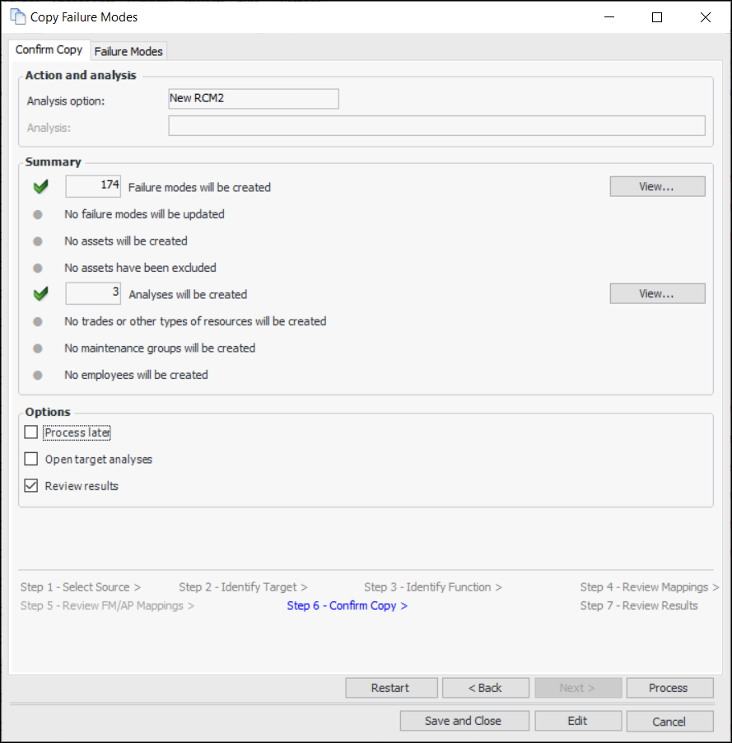Click Save and Close
The image size is (732, 743).
pyautogui.click(x=463, y=721)
